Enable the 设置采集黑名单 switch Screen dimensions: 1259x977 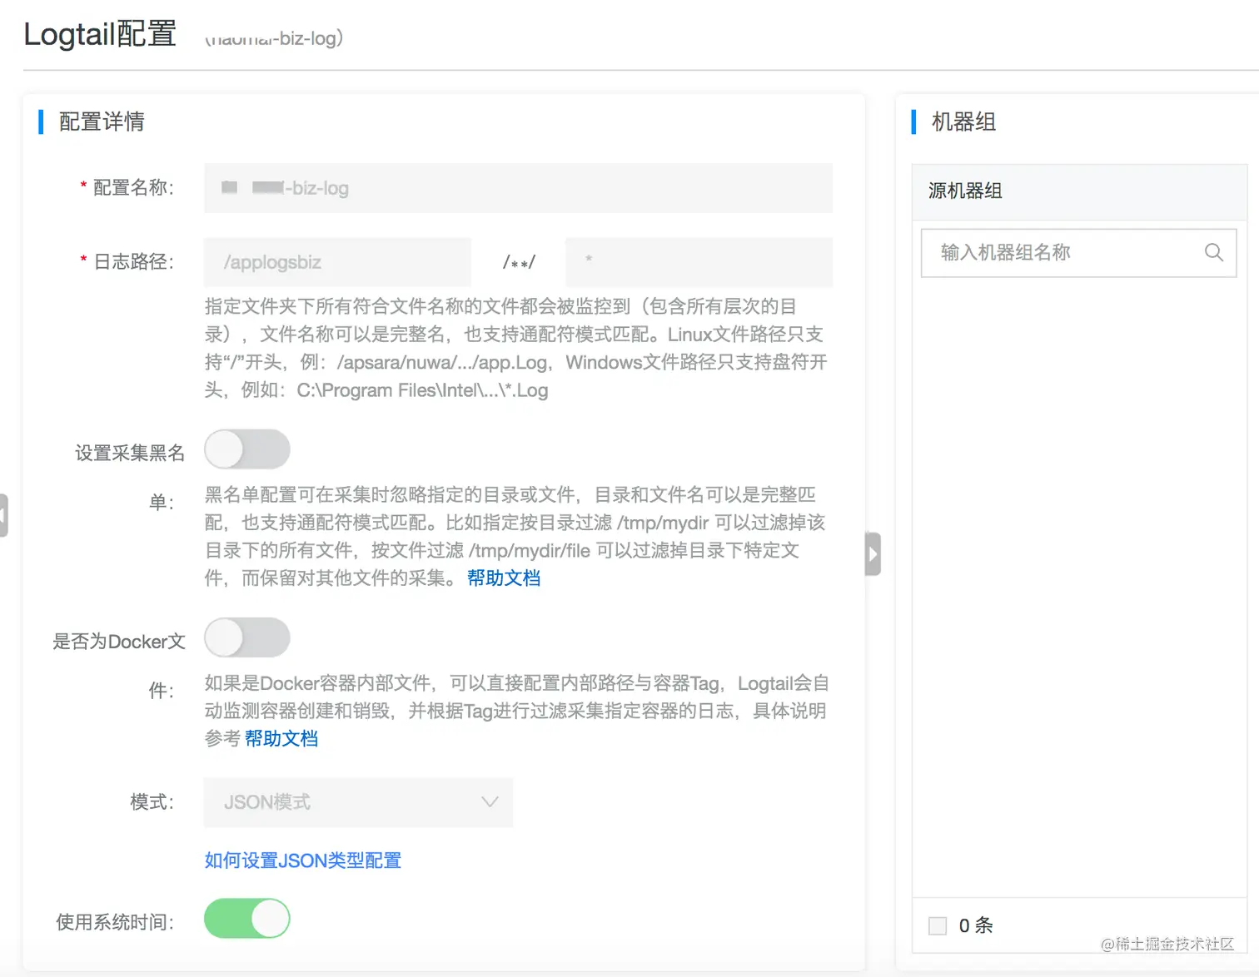click(246, 449)
